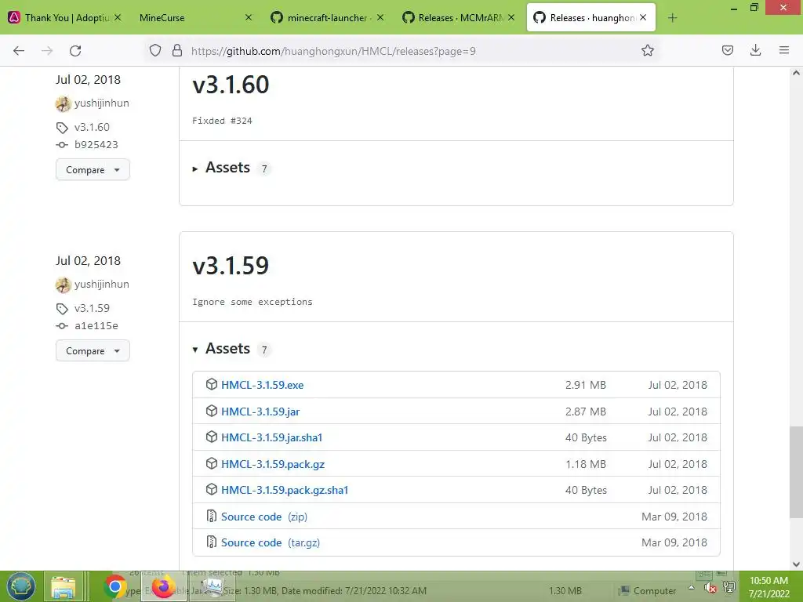This screenshot has height=602, width=803.
Task: Download HMCL-3.1.59.exe
Action: pyautogui.click(x=262, y=385)
